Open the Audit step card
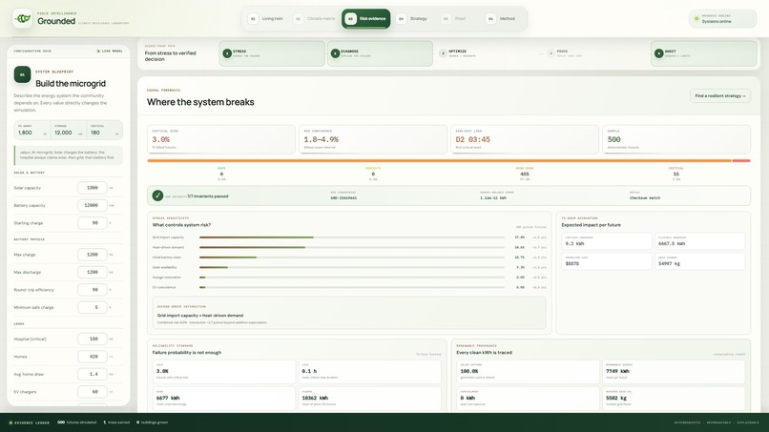Image resolution: width=769 pixels, height=432 pixels. 704,53
